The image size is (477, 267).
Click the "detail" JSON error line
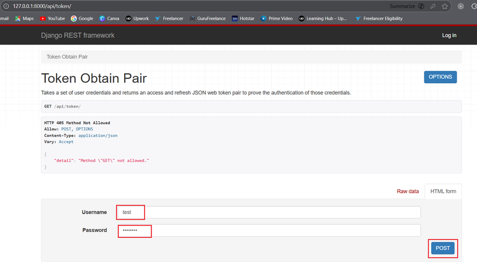point(101,161)
